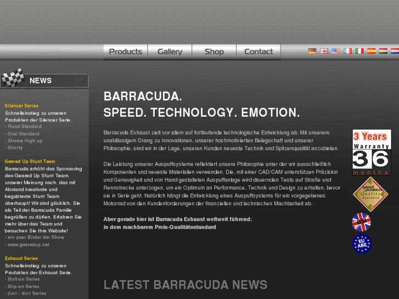
Task: Follow the Slip-on Series link
Action: (24, 286)
